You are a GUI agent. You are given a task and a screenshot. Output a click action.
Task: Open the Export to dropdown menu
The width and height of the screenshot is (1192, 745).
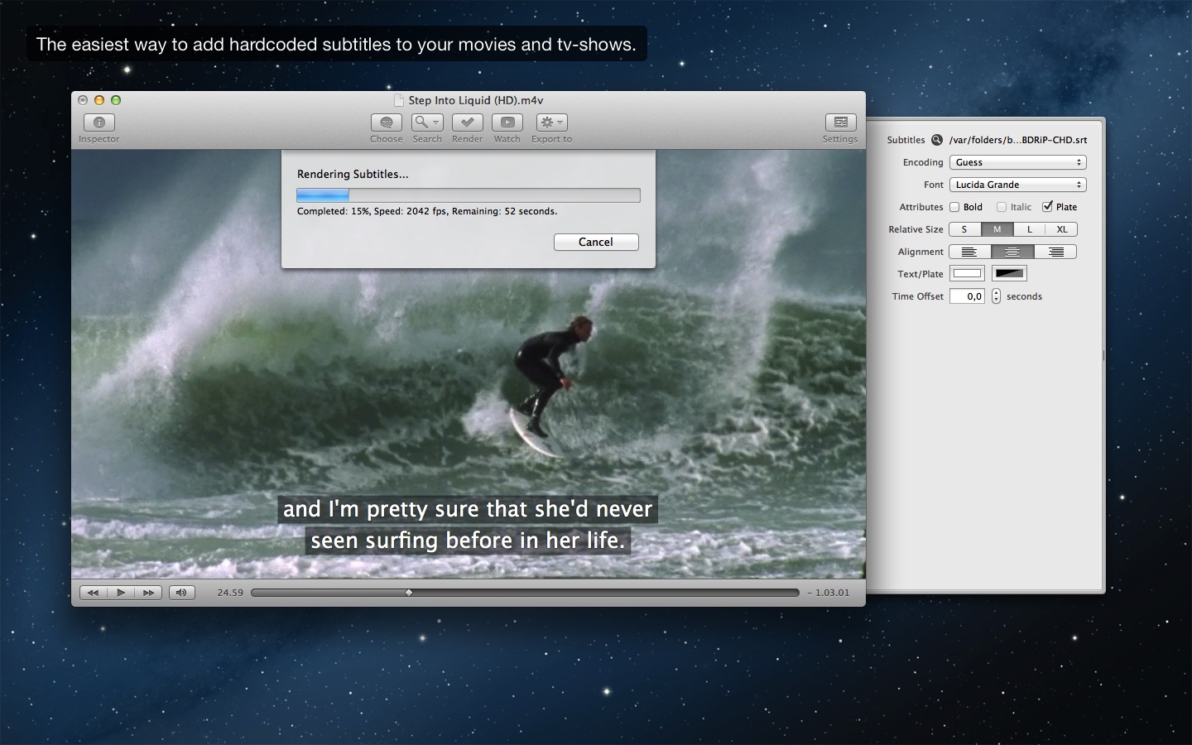(x=551, y=123)
